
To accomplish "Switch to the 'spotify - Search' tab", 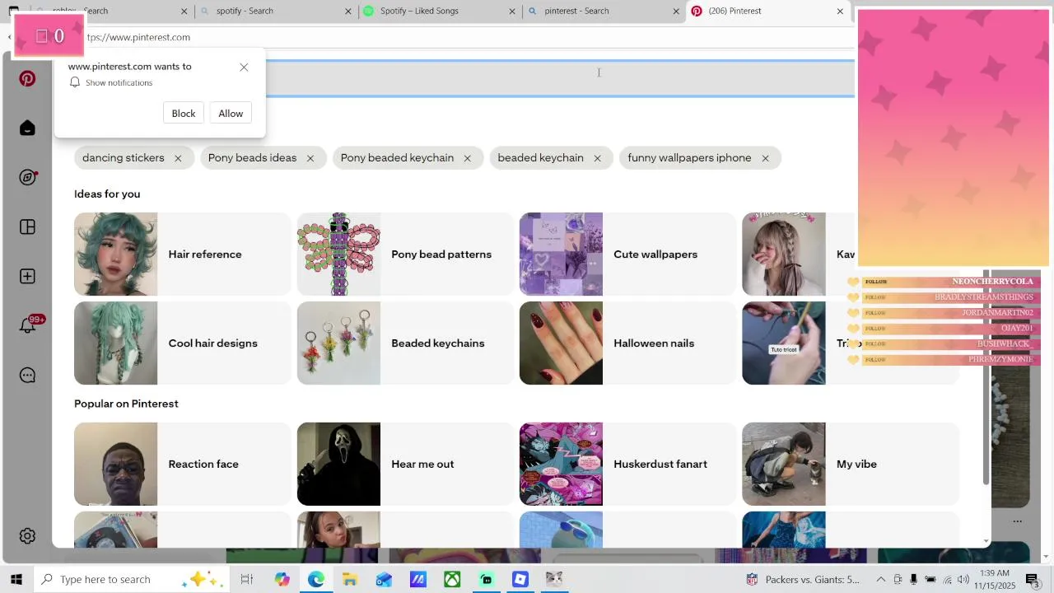I will point(274,11).
